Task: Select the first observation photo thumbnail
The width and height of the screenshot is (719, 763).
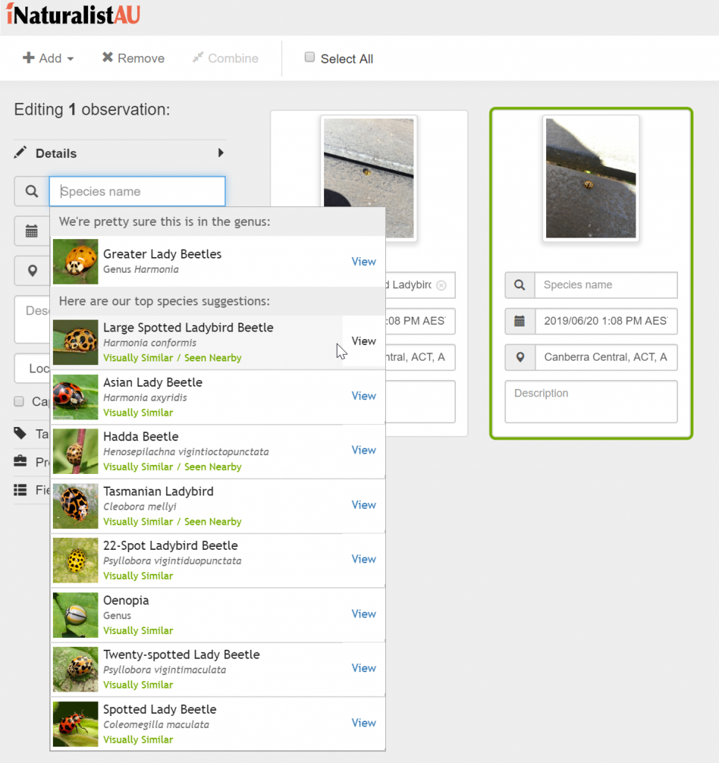Action: tap(369, 177)
